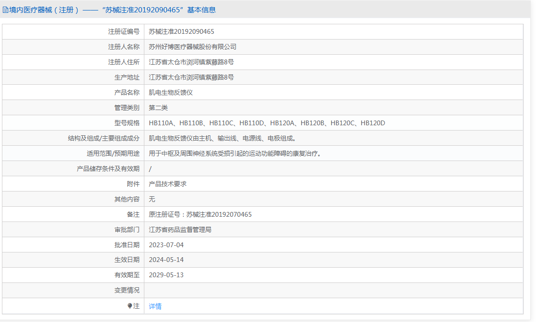Click the 注册证编号 row label
Image resolution: width=536 pixels, height=322 pixels.
click(x=124, y=31)
